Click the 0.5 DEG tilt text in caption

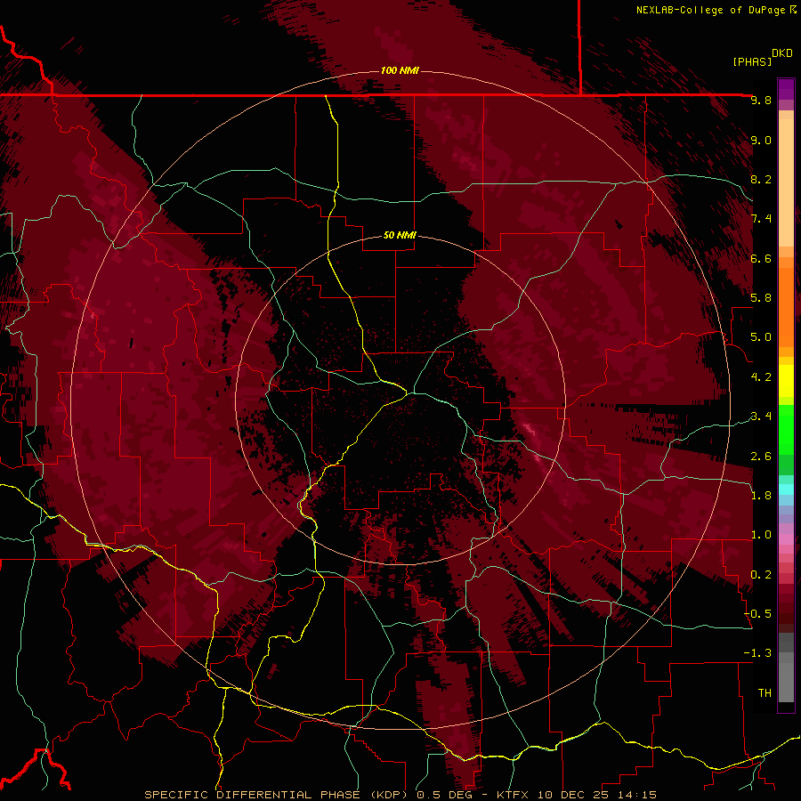tap(446, 795)
